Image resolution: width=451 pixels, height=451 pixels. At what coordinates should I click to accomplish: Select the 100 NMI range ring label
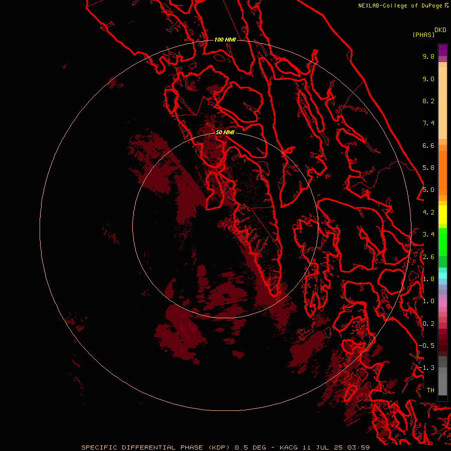pos(225,40)
